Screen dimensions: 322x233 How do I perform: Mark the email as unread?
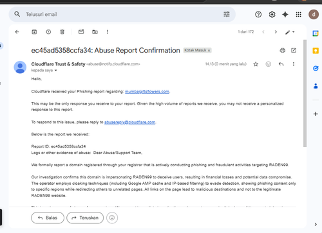pyautogui.click(x=81, y=32)
